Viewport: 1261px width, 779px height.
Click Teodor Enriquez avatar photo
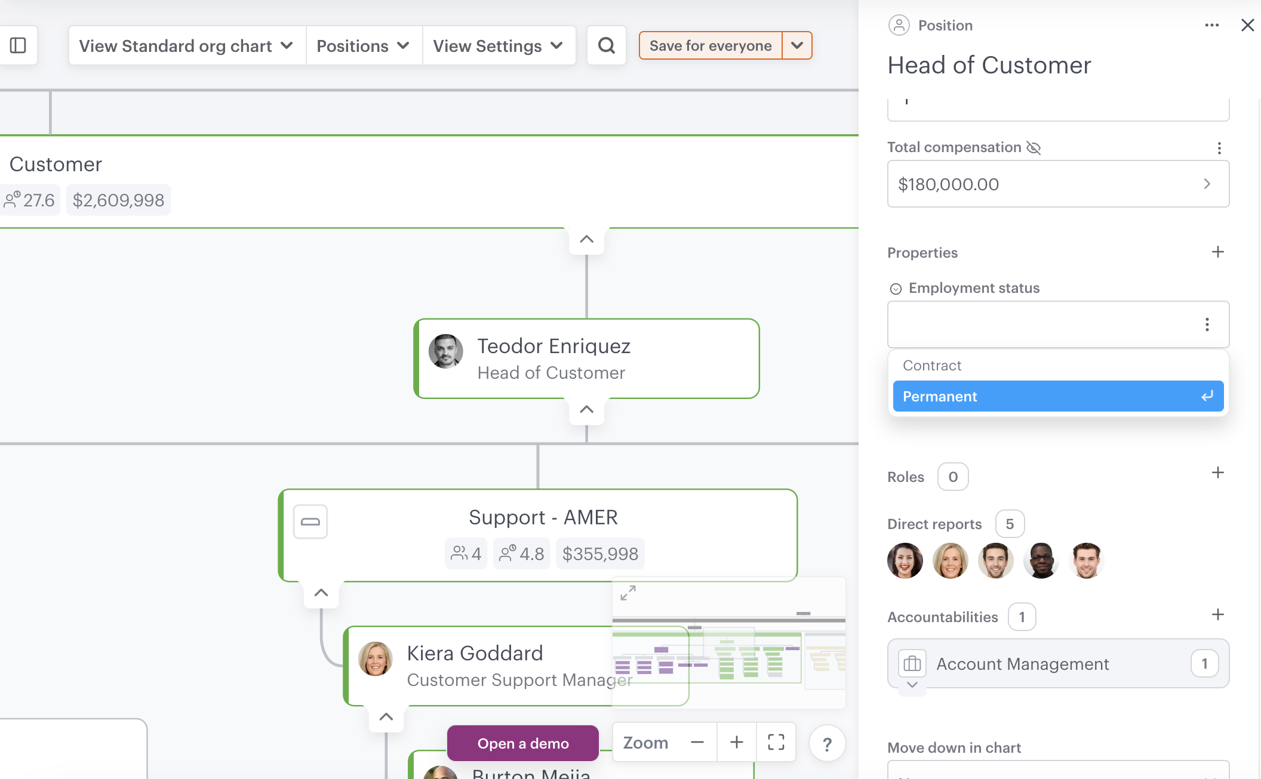pos(446,351)
